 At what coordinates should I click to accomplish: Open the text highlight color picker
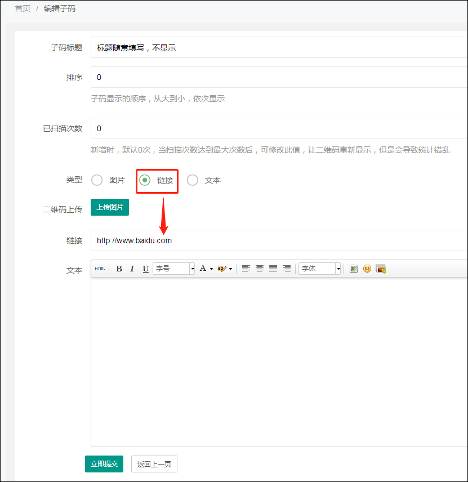223,269
